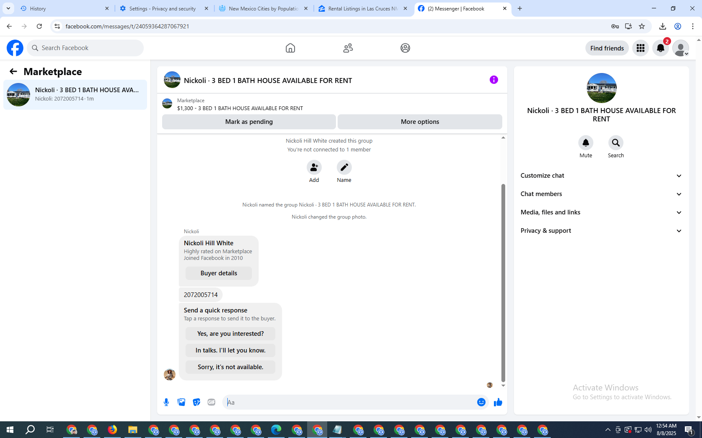702x438 pixels.
Task: Open File Explorer from the taskbar
Action: 133,430
